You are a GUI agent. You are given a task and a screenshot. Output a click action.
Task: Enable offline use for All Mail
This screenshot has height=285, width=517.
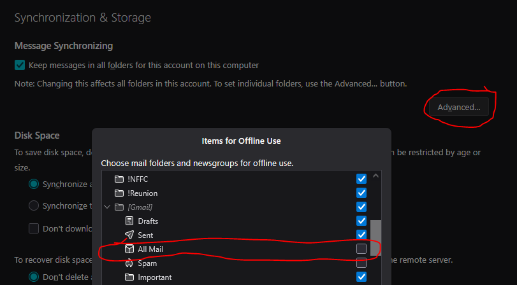coord(361,249)
